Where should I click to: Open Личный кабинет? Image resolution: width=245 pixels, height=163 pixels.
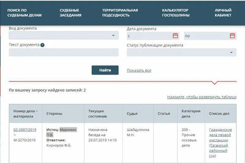pos(223,13)
